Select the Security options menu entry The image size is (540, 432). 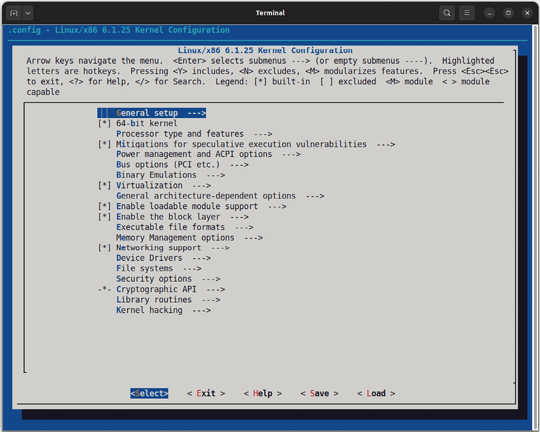[168, 279]
